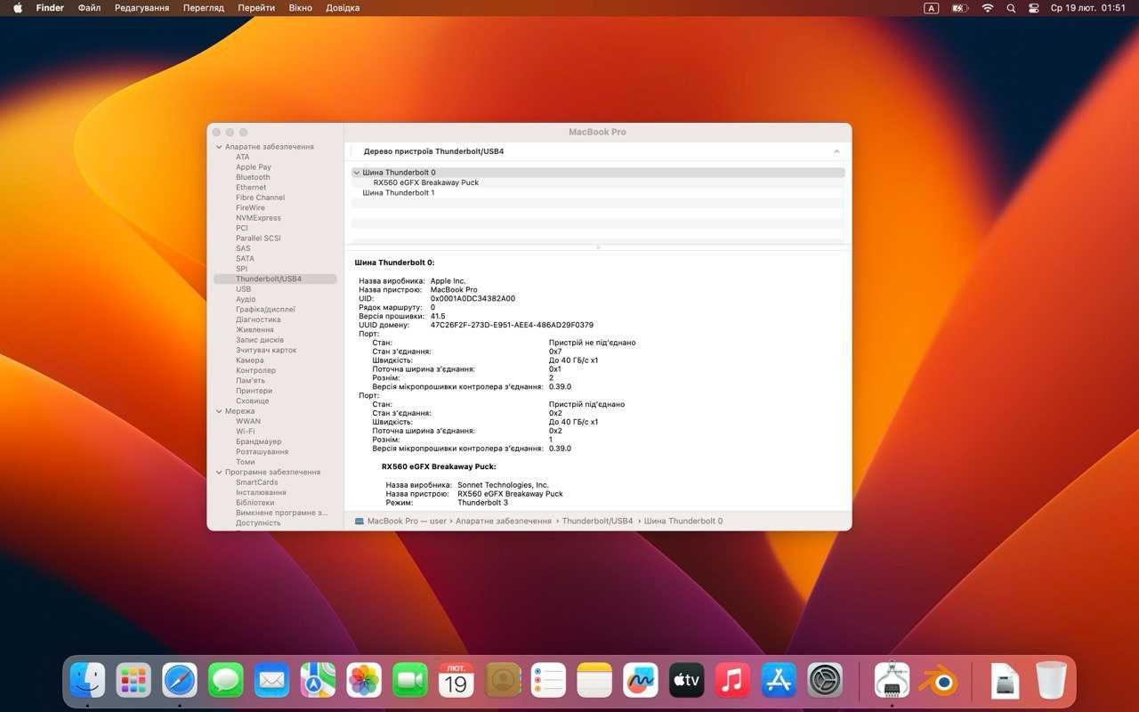Open Photos from the Dock
The width and height of the screenshot is (1139, 712).
364,681
